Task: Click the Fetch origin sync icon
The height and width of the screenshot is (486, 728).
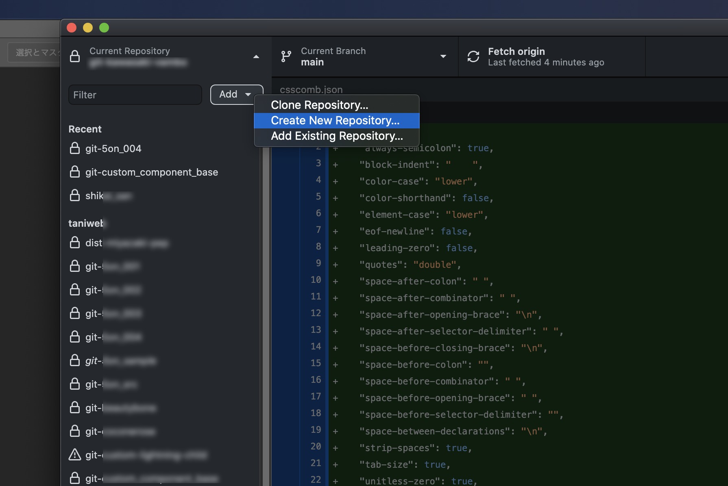Action: (x=473, y=56)
